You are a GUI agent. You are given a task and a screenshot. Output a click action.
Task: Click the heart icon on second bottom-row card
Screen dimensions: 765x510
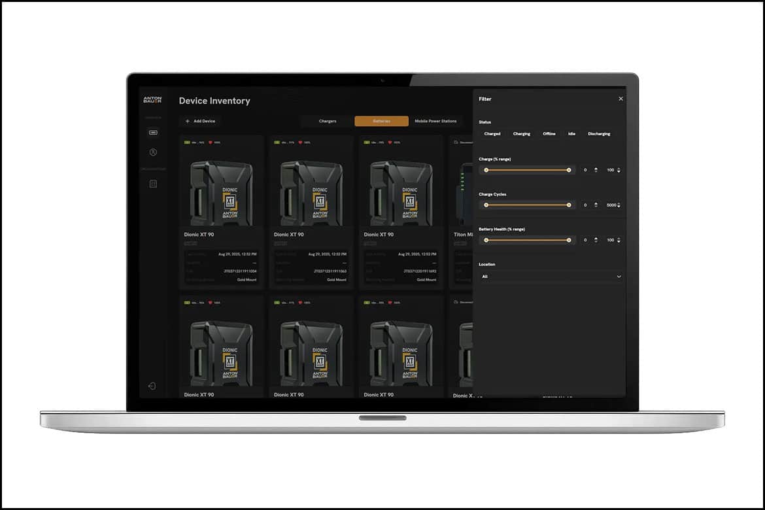point(301,303)
